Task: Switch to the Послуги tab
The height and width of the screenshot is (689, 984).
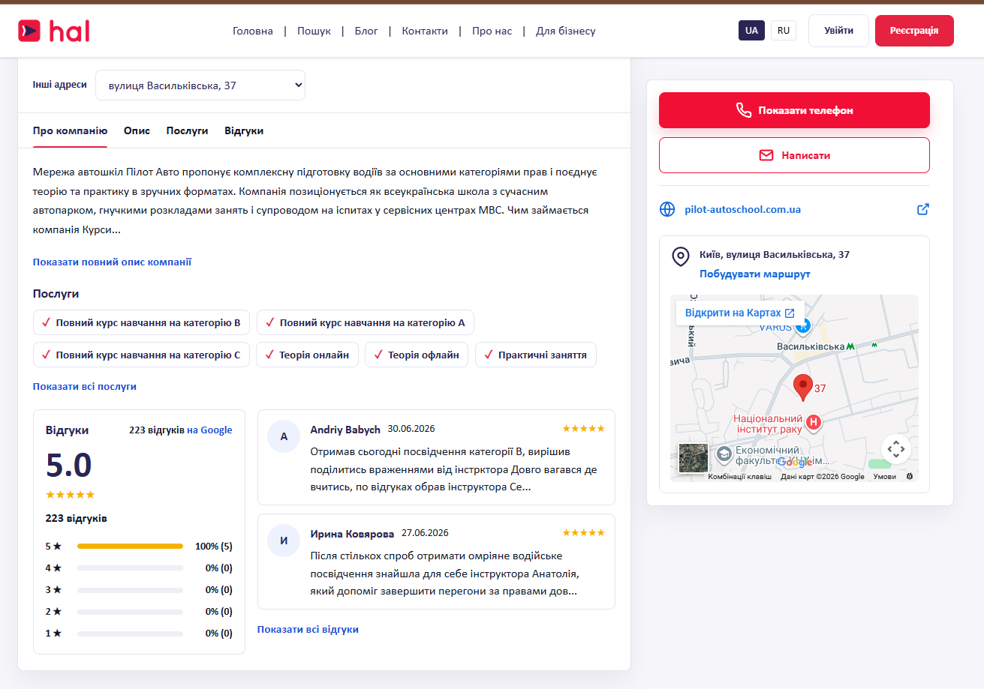Action: (x=188, y=130)
